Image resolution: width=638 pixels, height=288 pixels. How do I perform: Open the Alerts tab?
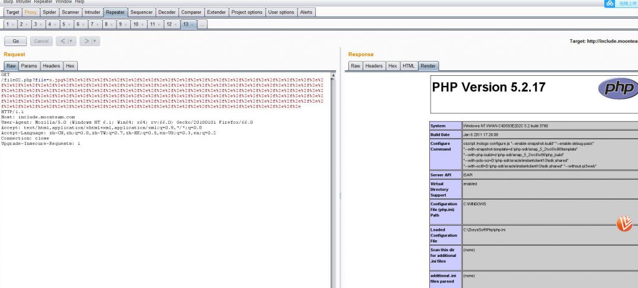point(306,12)
